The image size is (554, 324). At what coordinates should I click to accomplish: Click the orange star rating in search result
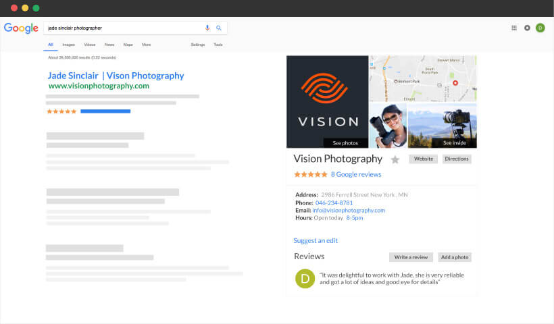pyautogui.click(x=61, y=111)
